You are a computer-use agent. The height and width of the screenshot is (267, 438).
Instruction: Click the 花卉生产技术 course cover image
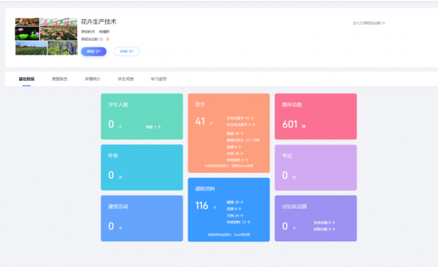[x=47, y=36]
